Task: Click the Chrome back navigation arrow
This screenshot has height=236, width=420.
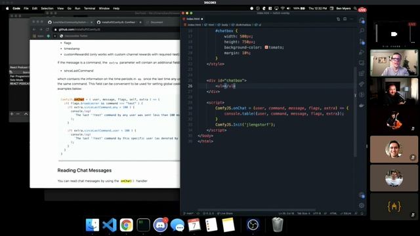Action: pos(34,29)
